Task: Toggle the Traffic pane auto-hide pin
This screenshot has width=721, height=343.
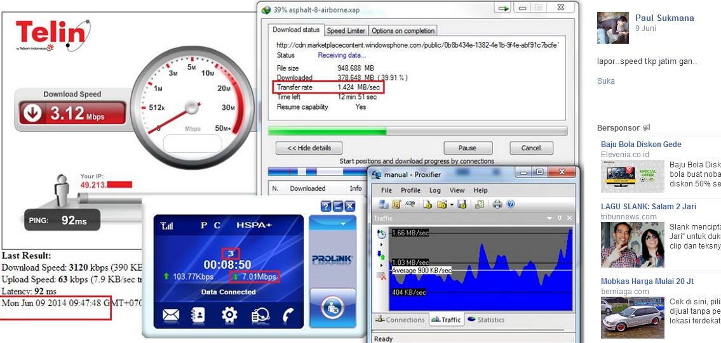Action: (560, 218)
